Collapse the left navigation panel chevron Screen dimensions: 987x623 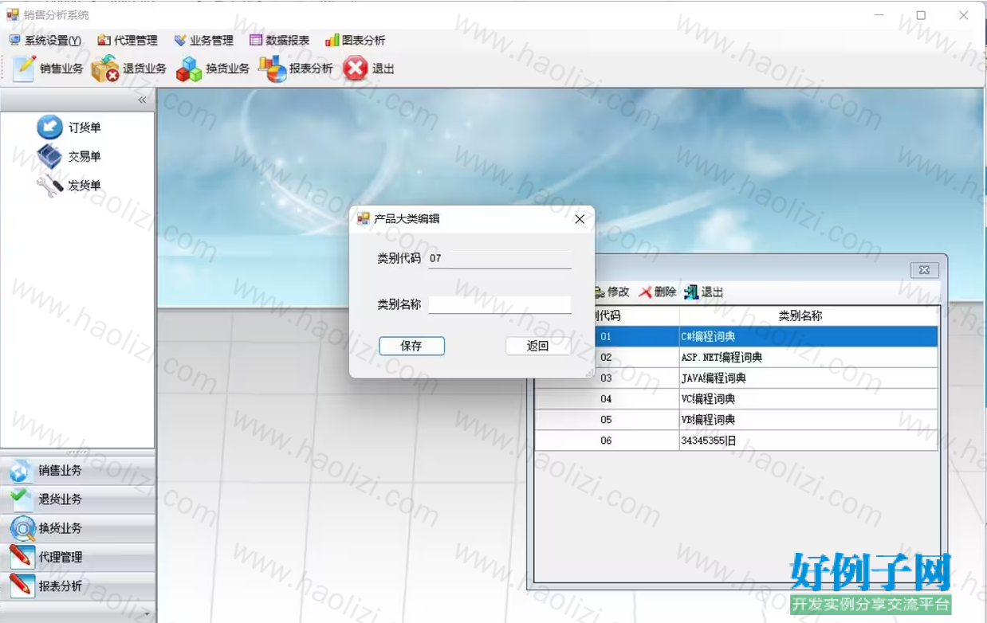pyautogui.click(x=142, y=100)
